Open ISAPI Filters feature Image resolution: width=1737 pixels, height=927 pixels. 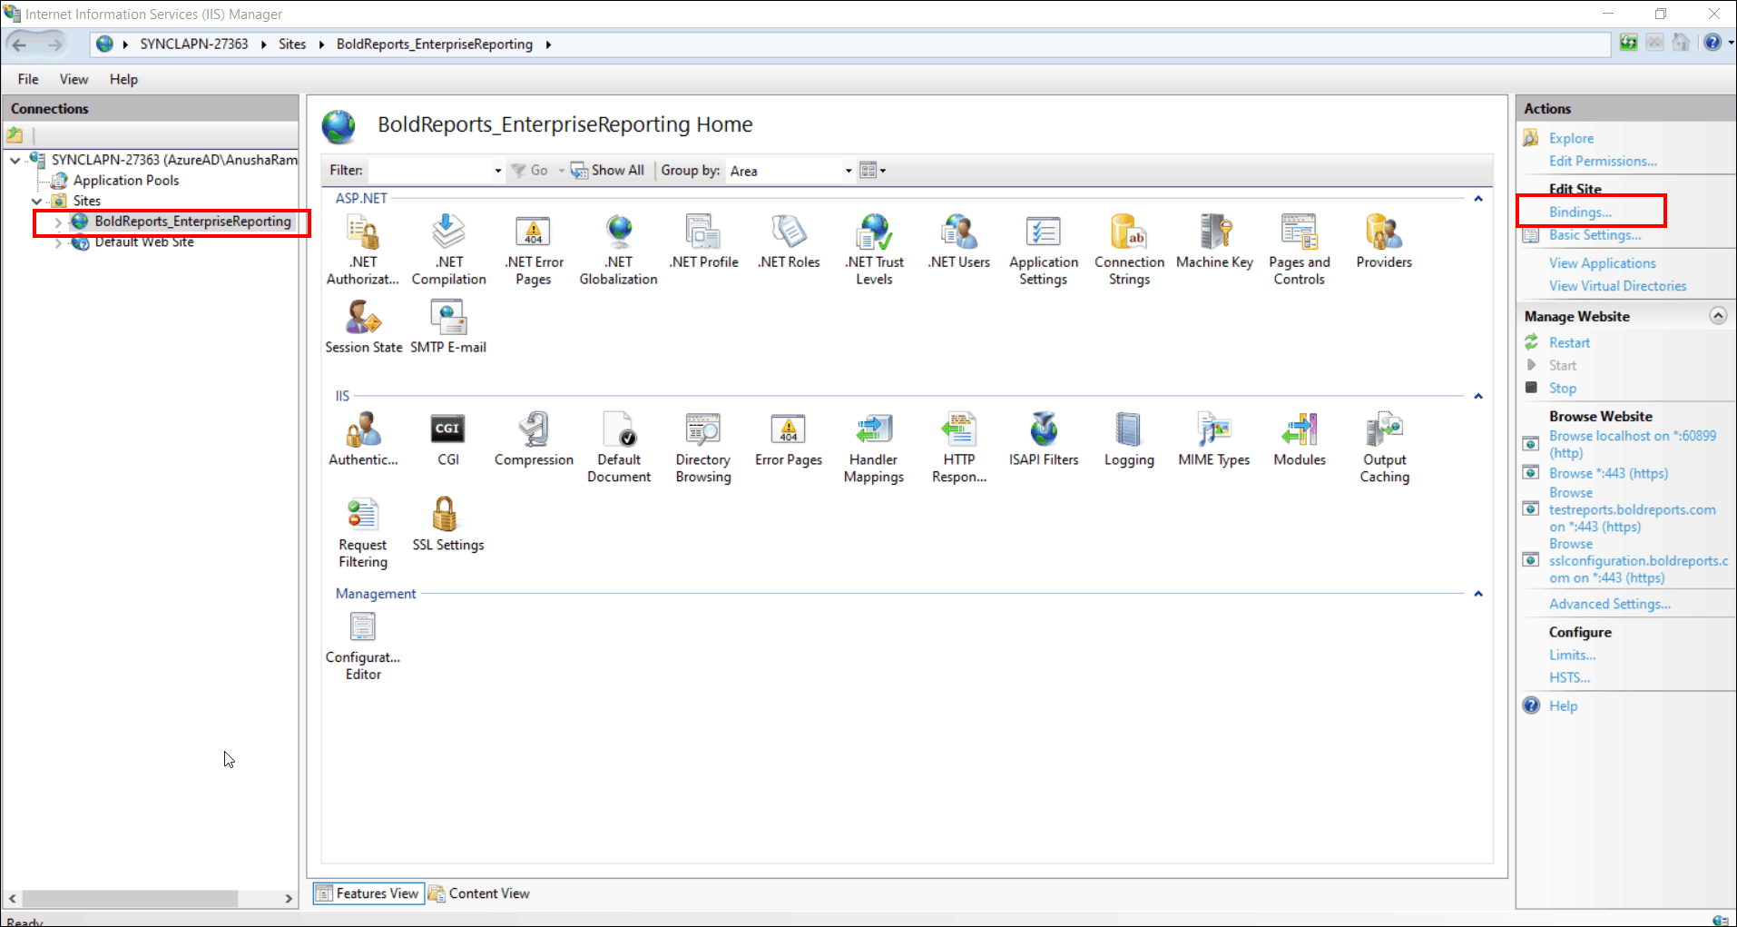click(1044, 439)
